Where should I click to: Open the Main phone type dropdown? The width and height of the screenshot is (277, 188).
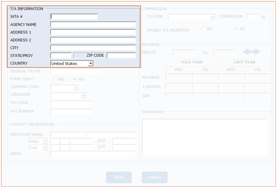[x=44, y=141]
